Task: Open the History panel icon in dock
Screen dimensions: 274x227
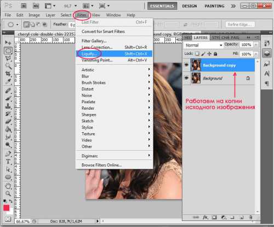Action: pyautogui.click(x=267, y=43)
